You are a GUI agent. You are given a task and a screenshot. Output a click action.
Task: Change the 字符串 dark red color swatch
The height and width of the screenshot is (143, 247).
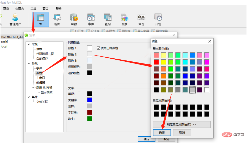point(89,112)
